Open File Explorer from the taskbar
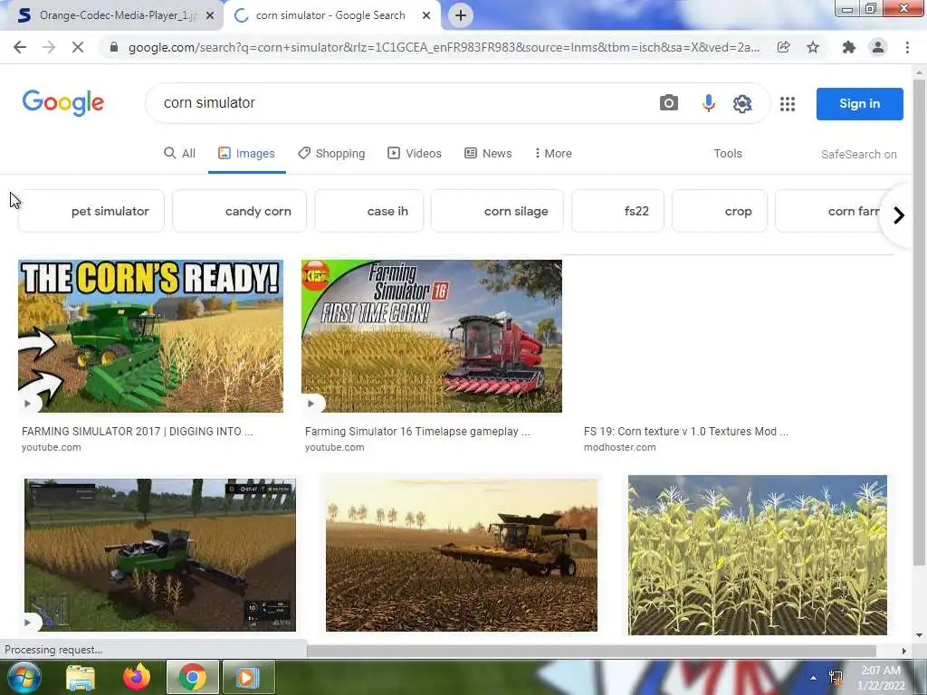The height and width of the screenshot is (695, 927). click(x=81, y=677)
